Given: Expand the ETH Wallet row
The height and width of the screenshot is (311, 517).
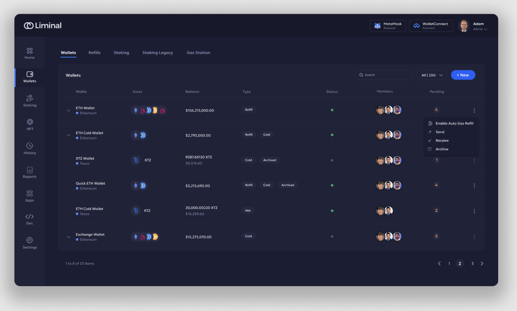Looking at the screenshot, I should click(x=69, y=111).
